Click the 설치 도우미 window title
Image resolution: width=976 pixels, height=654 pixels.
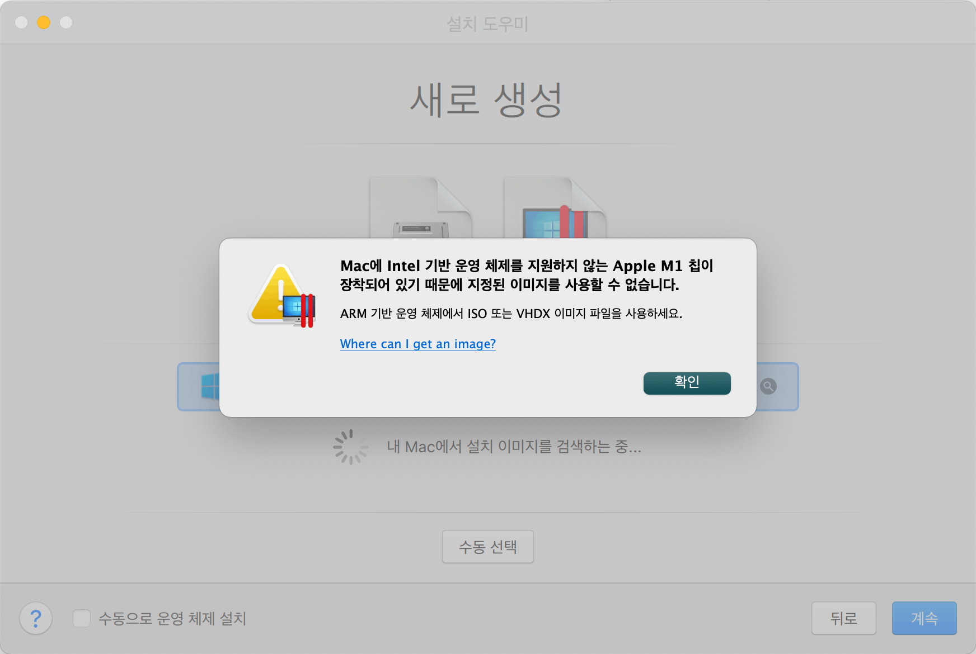pyautogui.click(x=487, y=23)
